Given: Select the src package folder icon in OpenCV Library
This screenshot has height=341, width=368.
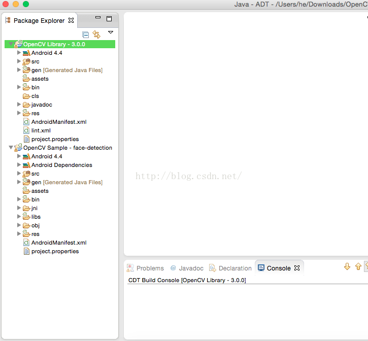Looking at the screenshot, I should coord(26,62).
